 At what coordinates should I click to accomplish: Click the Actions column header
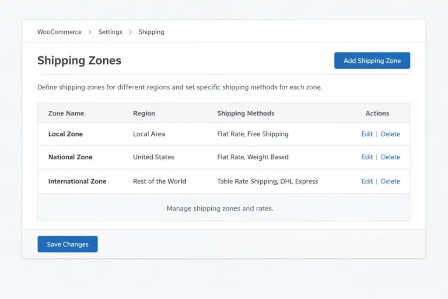tap(377, 113)
